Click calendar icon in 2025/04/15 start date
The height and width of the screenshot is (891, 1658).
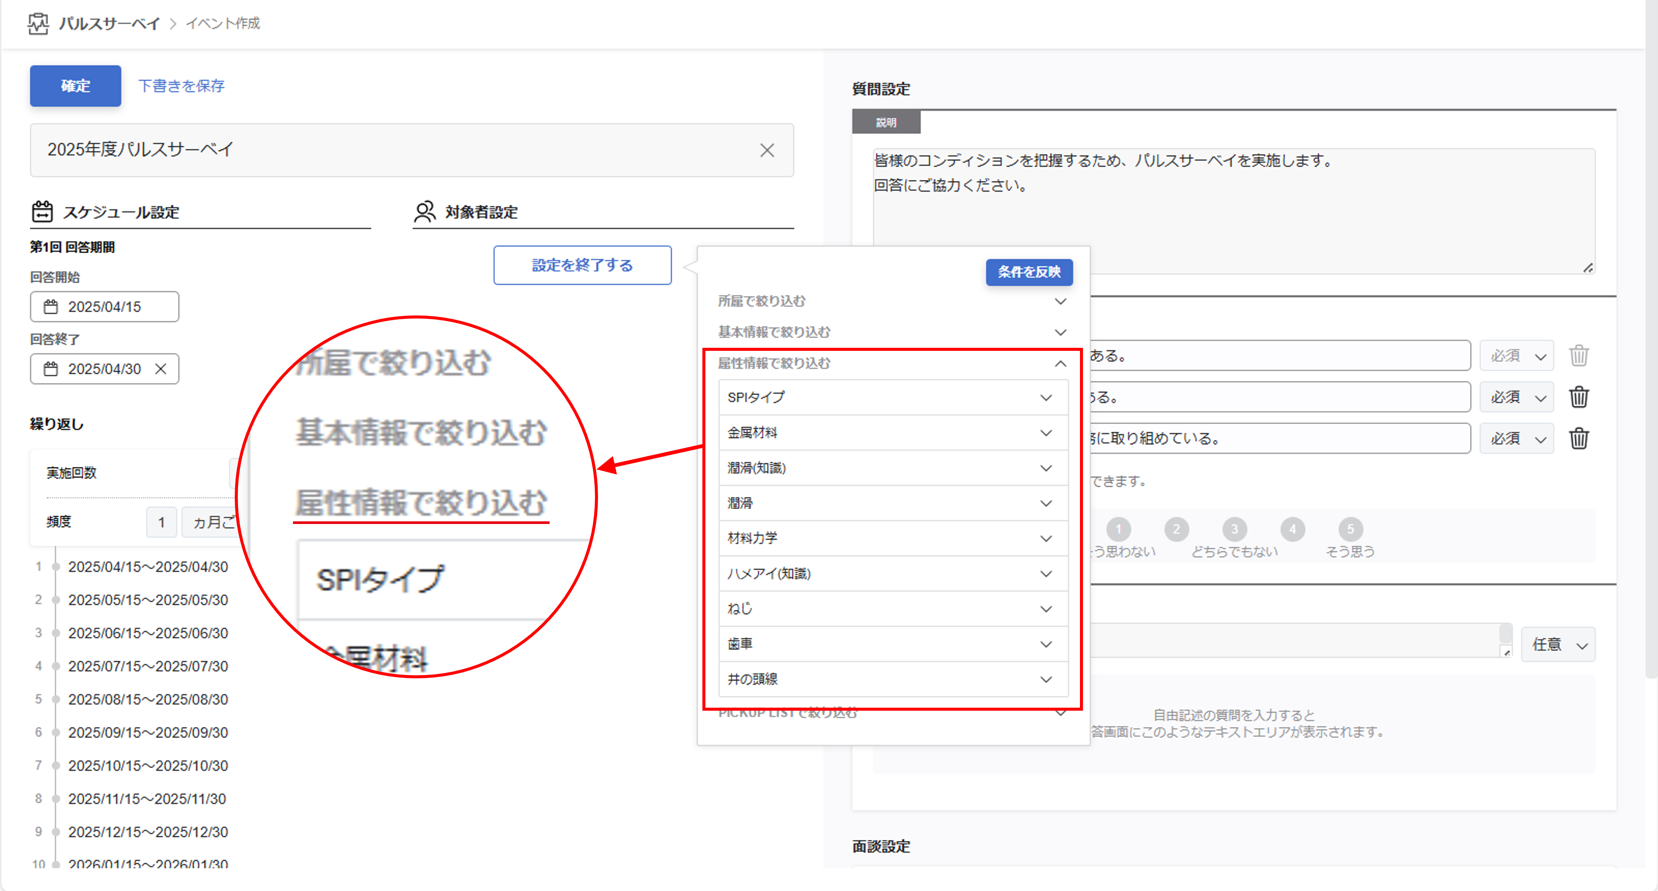[x=51, y=307]
